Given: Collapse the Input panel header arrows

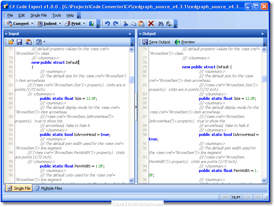Looking at the screenshot, I should [x=6, y=34].
